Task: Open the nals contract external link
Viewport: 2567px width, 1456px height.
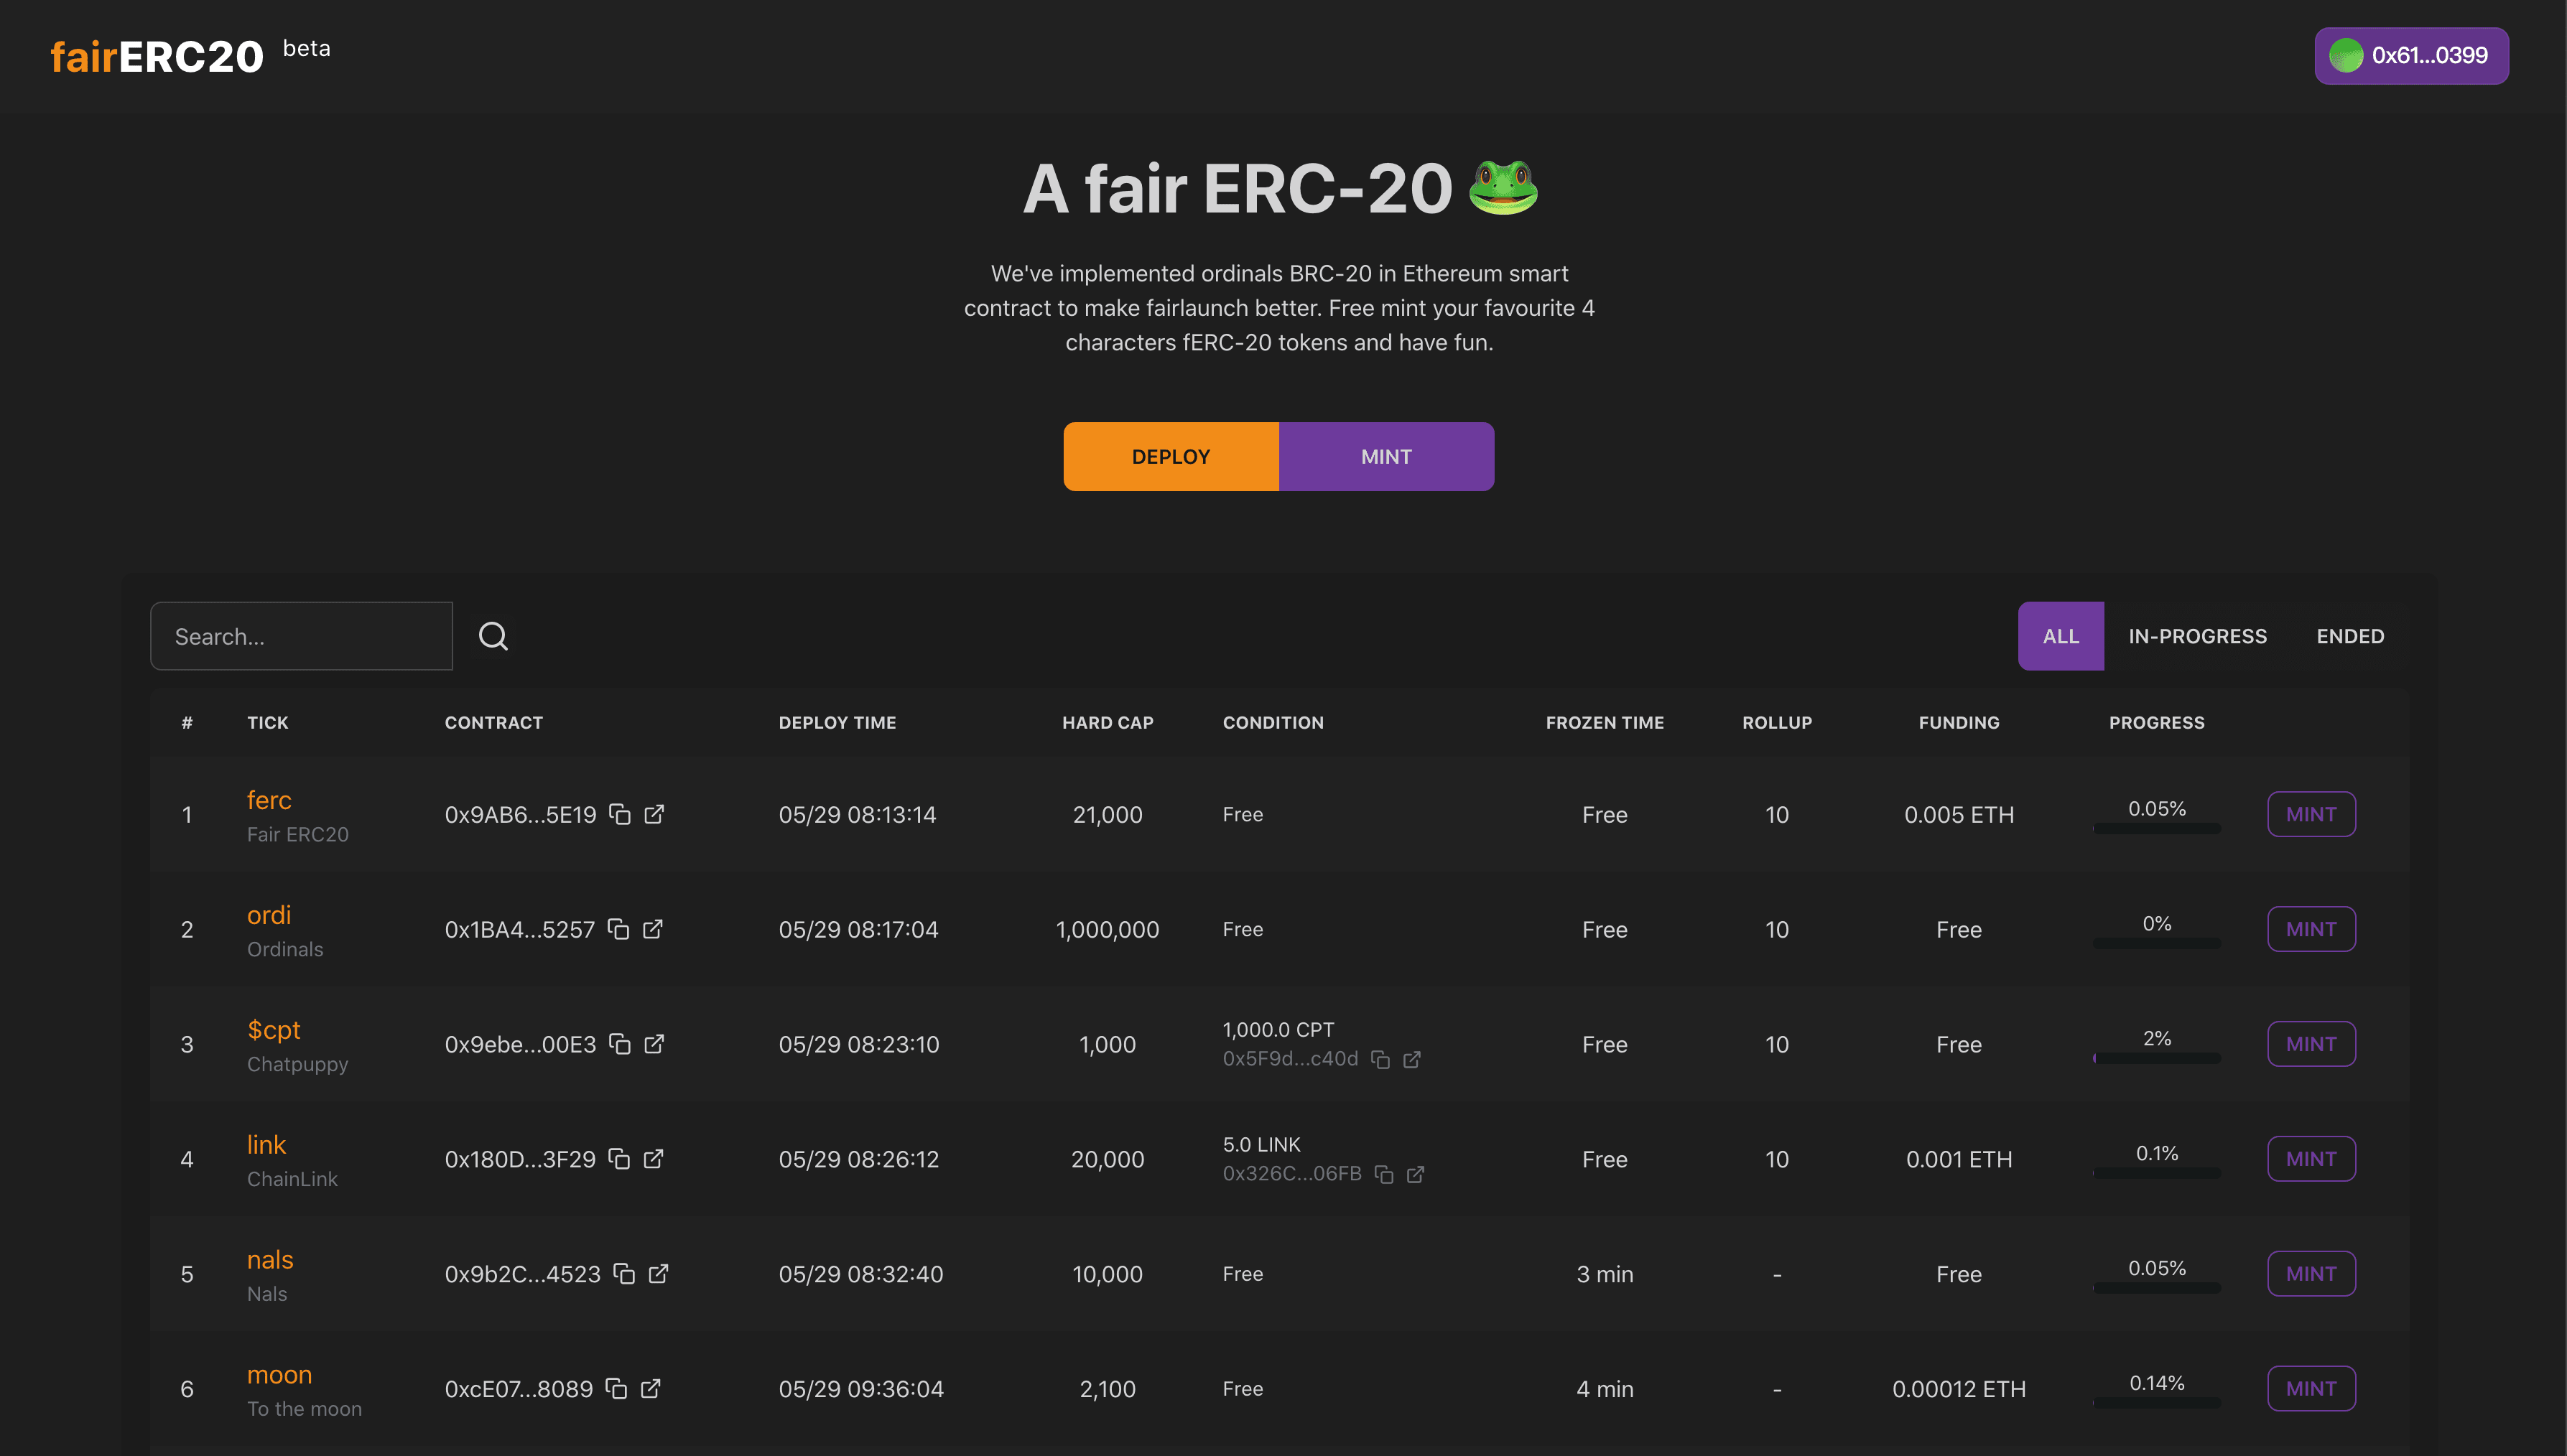Action: (x=658, y=1274)
